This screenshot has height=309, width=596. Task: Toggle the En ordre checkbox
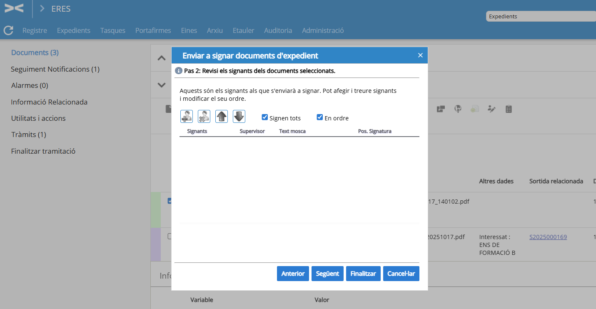320,117
